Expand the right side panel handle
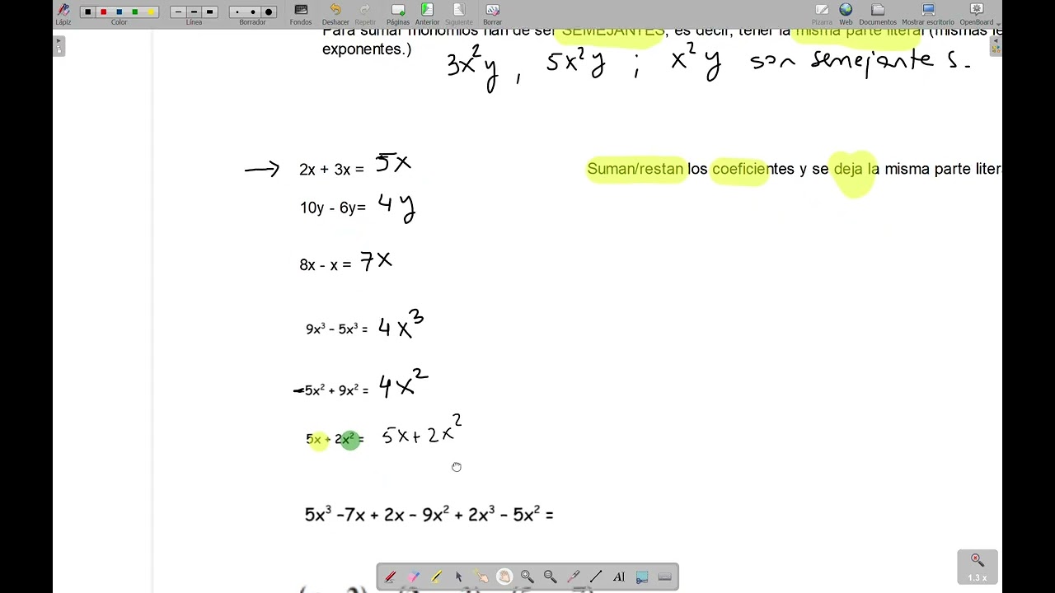Viewport: 1055px width, 593px height. coord(996,45)
